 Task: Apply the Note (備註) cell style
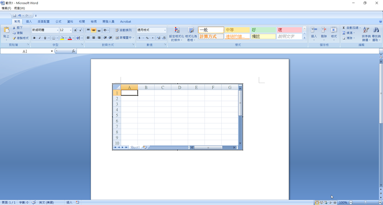click(x=263, y=37)
